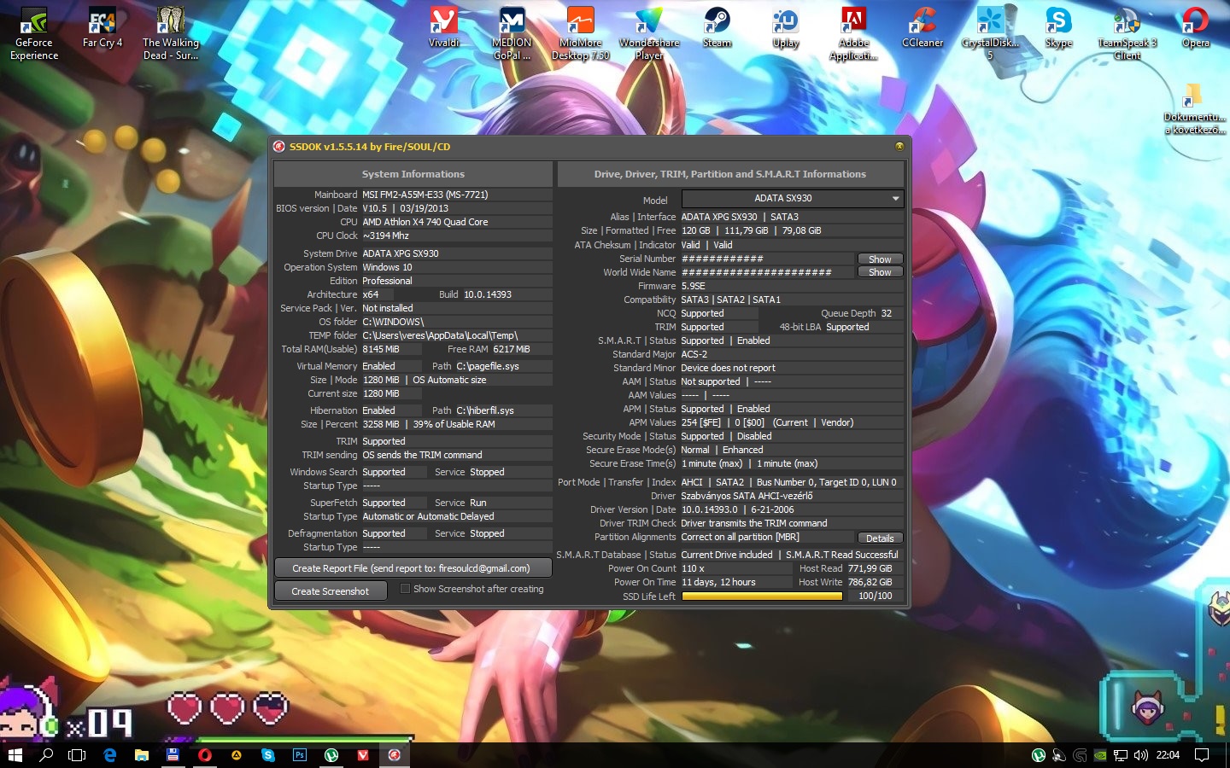
Task: Open Photoshop from taskbar
Action: click(x=299, y=755)
